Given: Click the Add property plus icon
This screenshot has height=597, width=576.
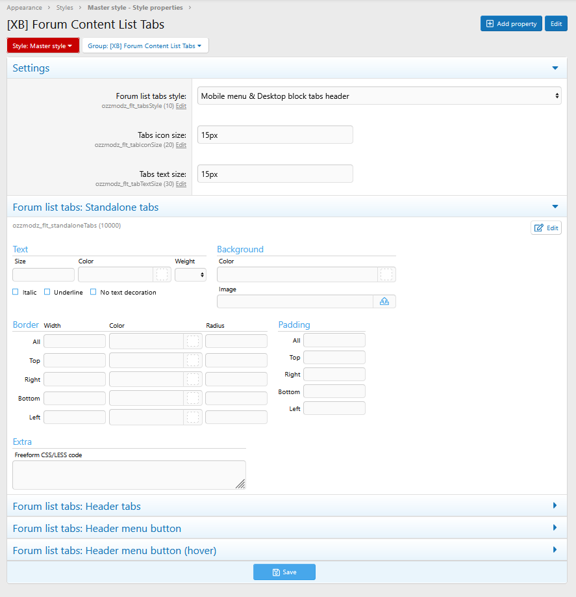Looking at the screenshot, I should pyautogui.click(x=490, y=23).
